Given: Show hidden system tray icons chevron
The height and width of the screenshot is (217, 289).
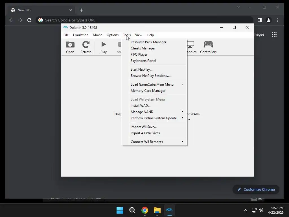Looking at the screenshot, I should 245,210.
